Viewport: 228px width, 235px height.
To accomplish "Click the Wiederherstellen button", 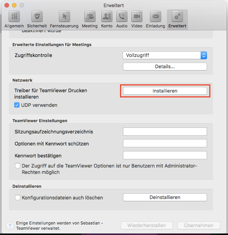I will pos(147,225).
